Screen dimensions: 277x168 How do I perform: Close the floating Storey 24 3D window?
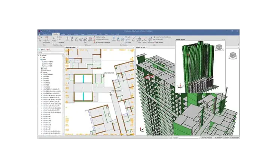[x=224, y=40]
